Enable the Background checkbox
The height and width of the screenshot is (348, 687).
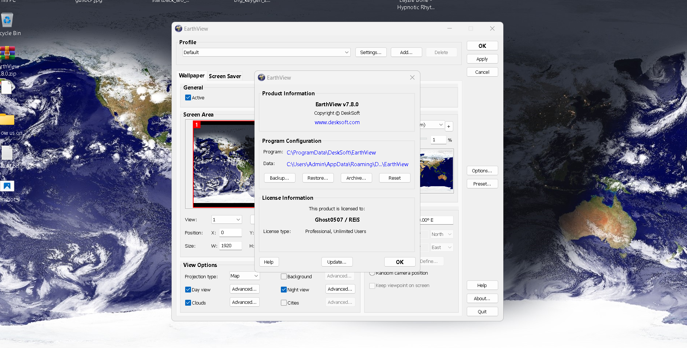284,276
